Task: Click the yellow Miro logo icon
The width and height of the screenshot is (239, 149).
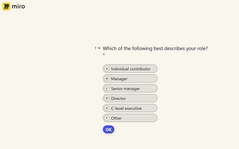Action: click(x=6, y=6)
